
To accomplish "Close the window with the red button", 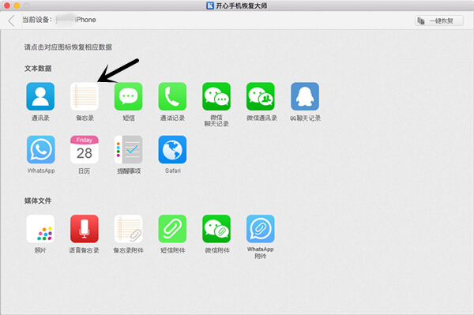I will (7, 6).
